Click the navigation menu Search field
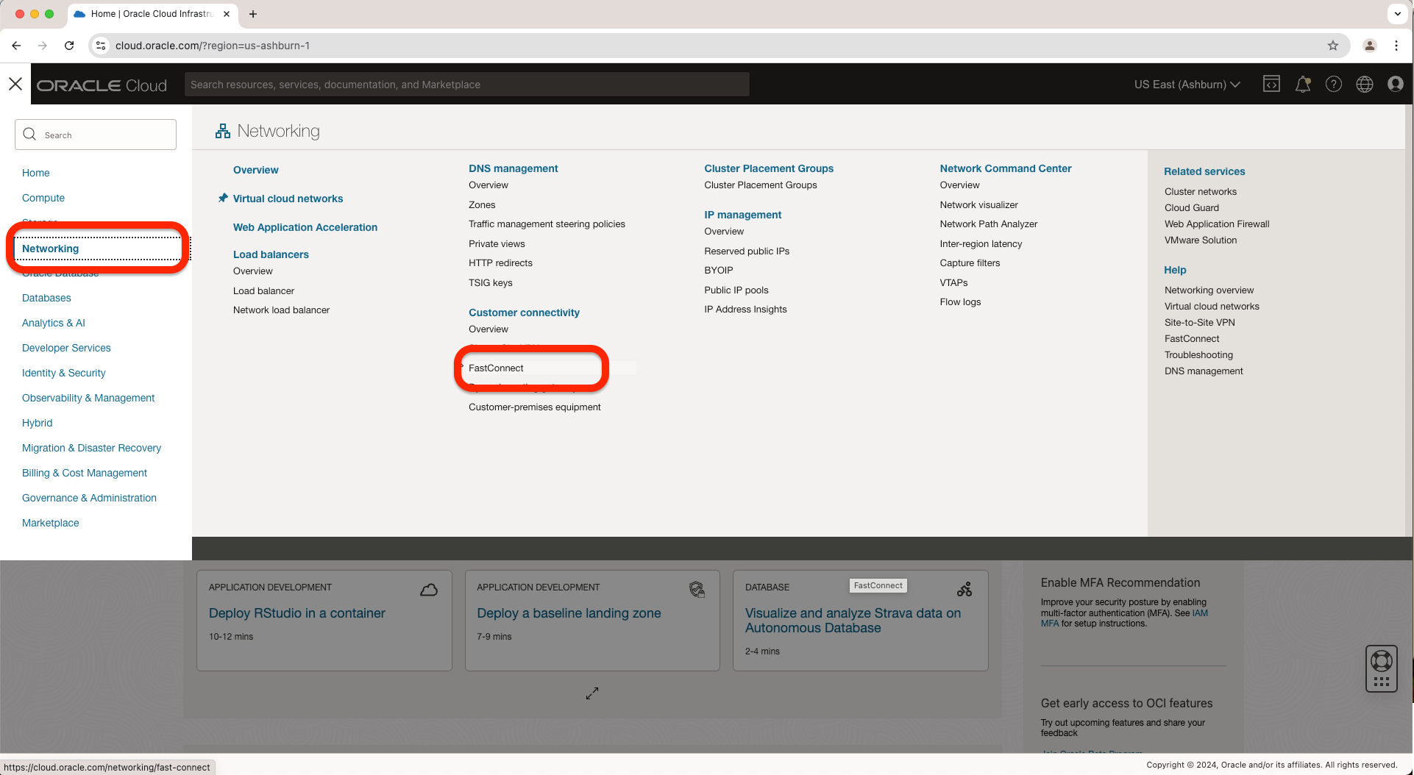Viewport: 1414px width, 775px height. (x=96, y=135)
